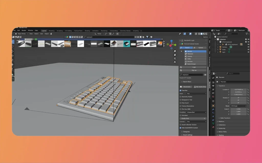The width and height of the screenshot is (262, 163).
Task: Open the Render properties tab icon
Action: [x=213, y=82]
